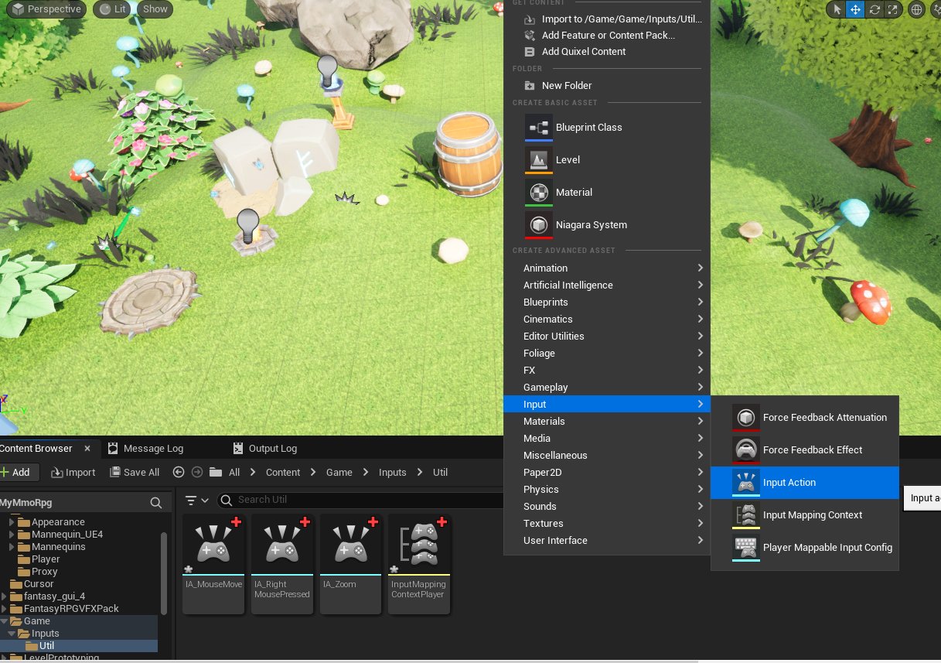Open the Materials submenu entry
Screen dimensions: 941x663
(x=607, y=421)
